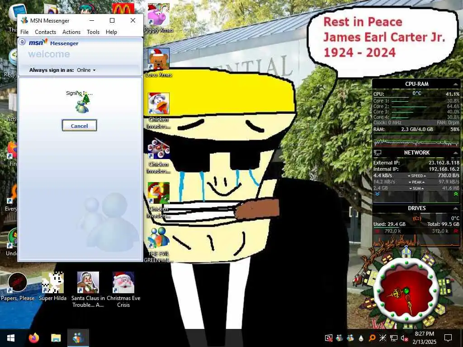Click the orange (C:) drive label in the DRIVES widget
The width and height of the screenshot is (463, 347).
pos(416,218)
